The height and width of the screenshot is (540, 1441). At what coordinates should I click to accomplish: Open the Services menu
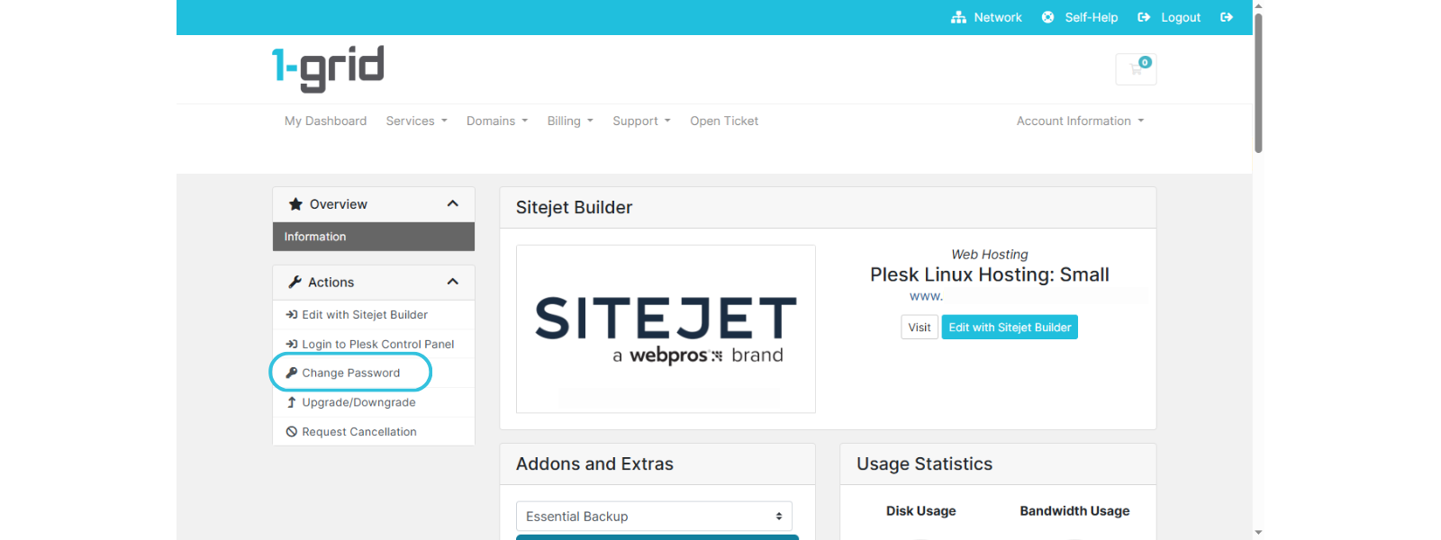(416, 121)
